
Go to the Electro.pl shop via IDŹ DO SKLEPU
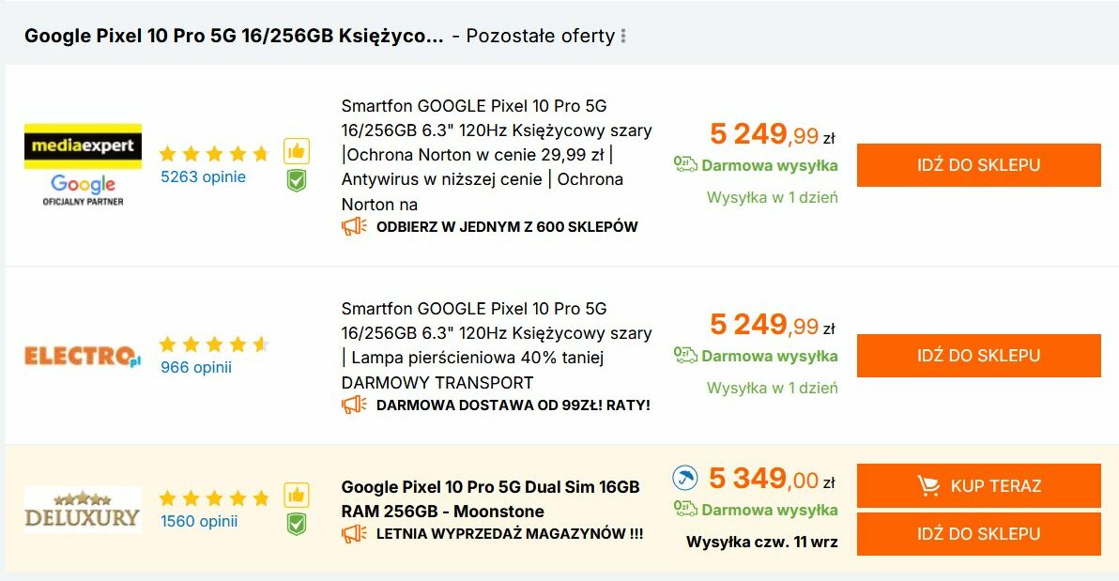[978, 356]
